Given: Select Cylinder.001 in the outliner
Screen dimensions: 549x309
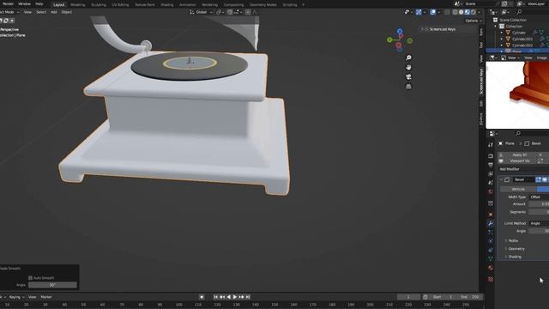Looking at the screenshot, I should click(522, 39).
